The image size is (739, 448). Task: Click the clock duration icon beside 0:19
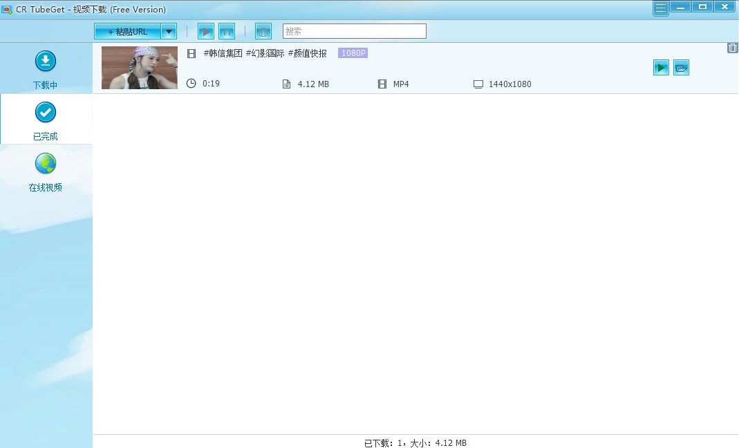[191, 84]
